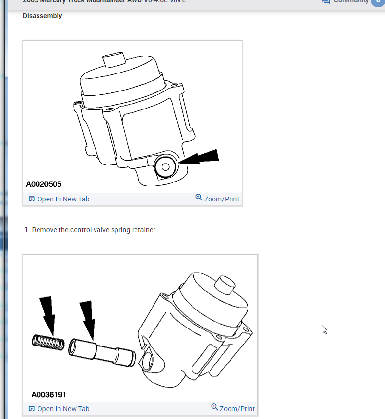This screenshot has width=385, height=419.
Task: Click the new-tab icon under figure A0020505
Action: click(32, 199)
